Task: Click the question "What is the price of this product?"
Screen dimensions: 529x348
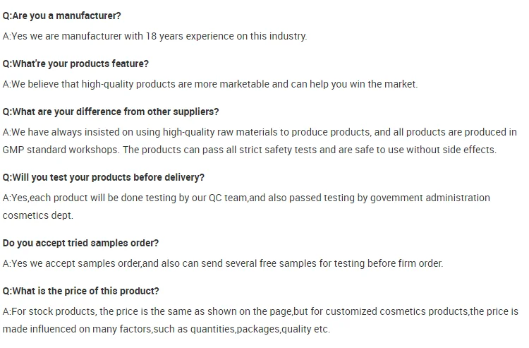Action: click(x=81, y=291)
